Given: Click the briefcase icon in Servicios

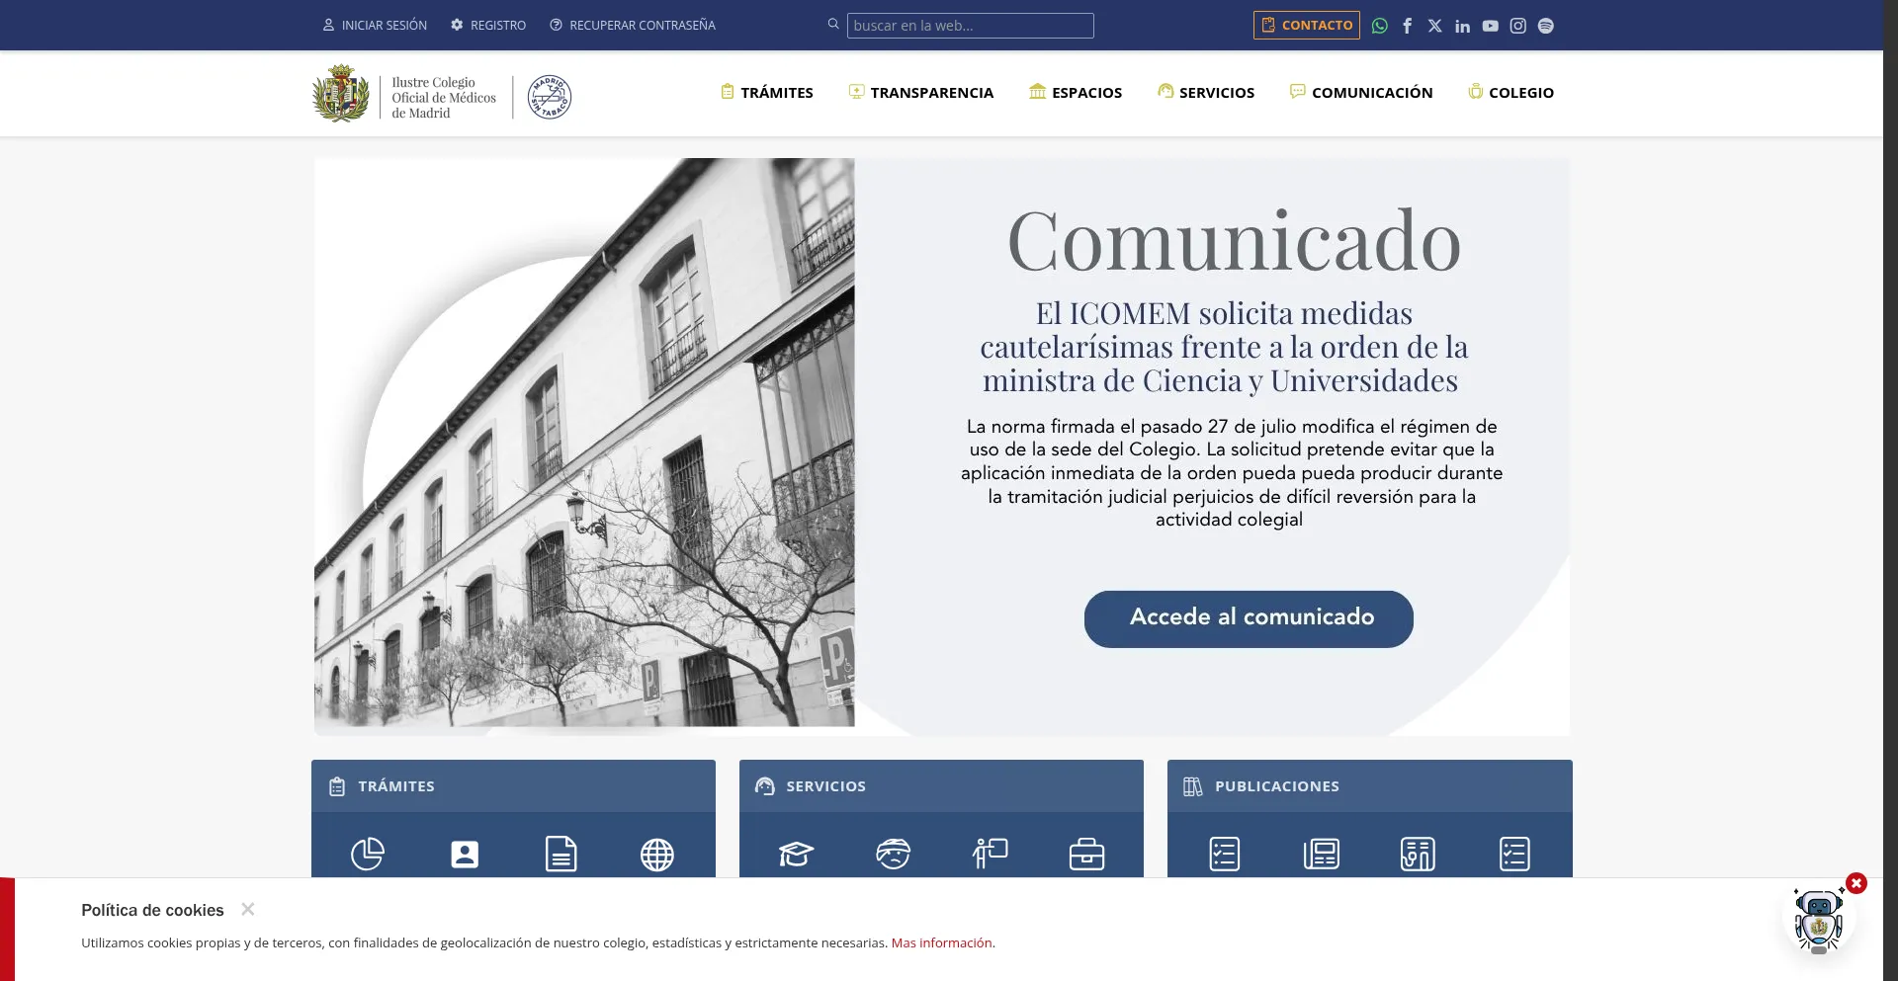Looking at the screenshot, I should (1086, 854).
